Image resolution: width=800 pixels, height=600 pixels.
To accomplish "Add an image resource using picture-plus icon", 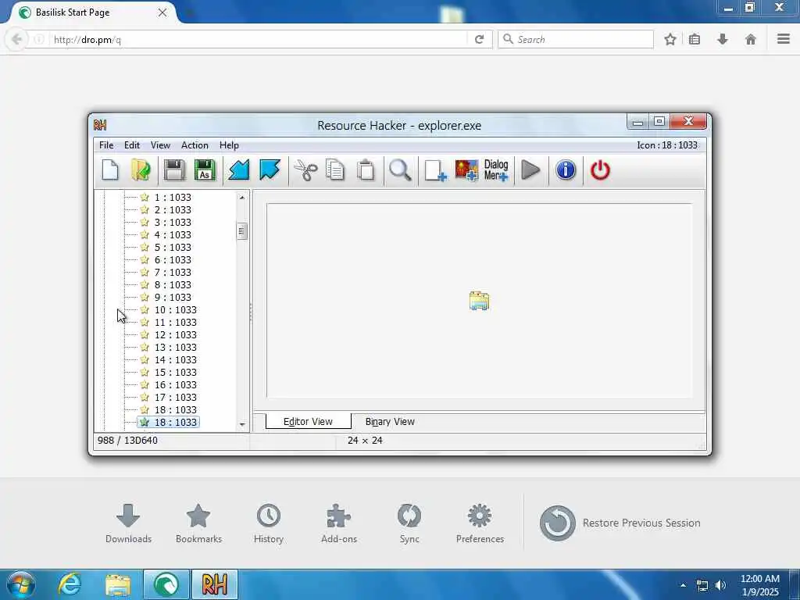I will click(466, 170).
